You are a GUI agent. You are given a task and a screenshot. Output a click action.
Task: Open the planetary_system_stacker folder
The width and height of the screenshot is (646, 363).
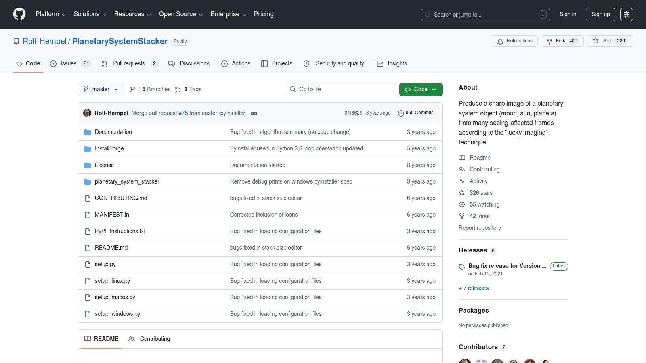[127, 182]
